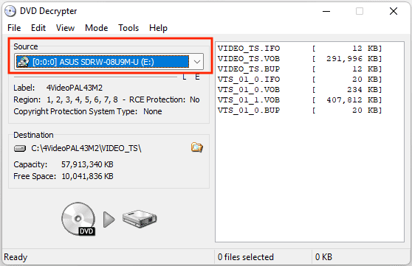412x266 pixels.
Task: Click the Capacity value 57,913,340 KB
Action: [87, 164]
